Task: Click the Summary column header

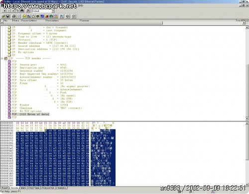Action: click(x=158, y=20)
